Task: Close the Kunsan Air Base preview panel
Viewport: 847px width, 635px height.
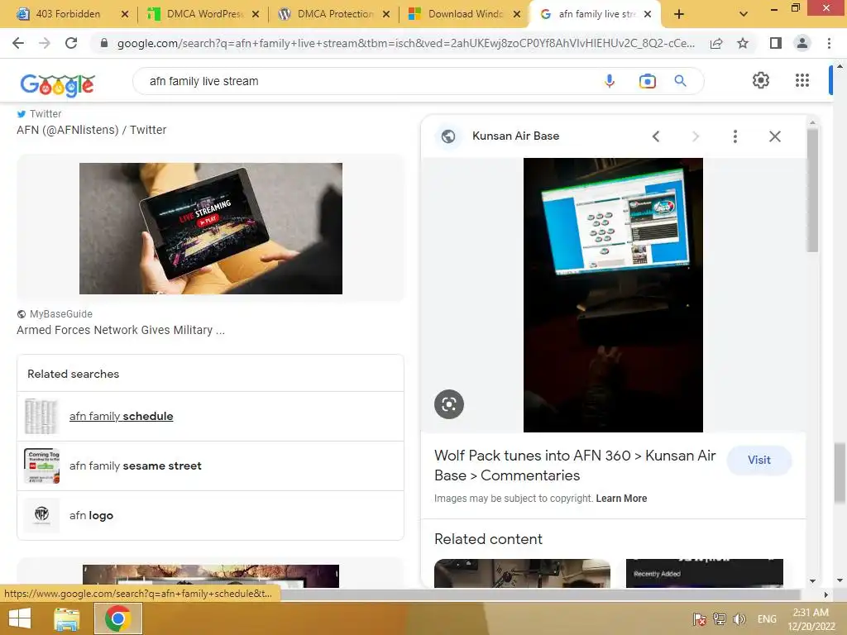Action: pos(774,136)
